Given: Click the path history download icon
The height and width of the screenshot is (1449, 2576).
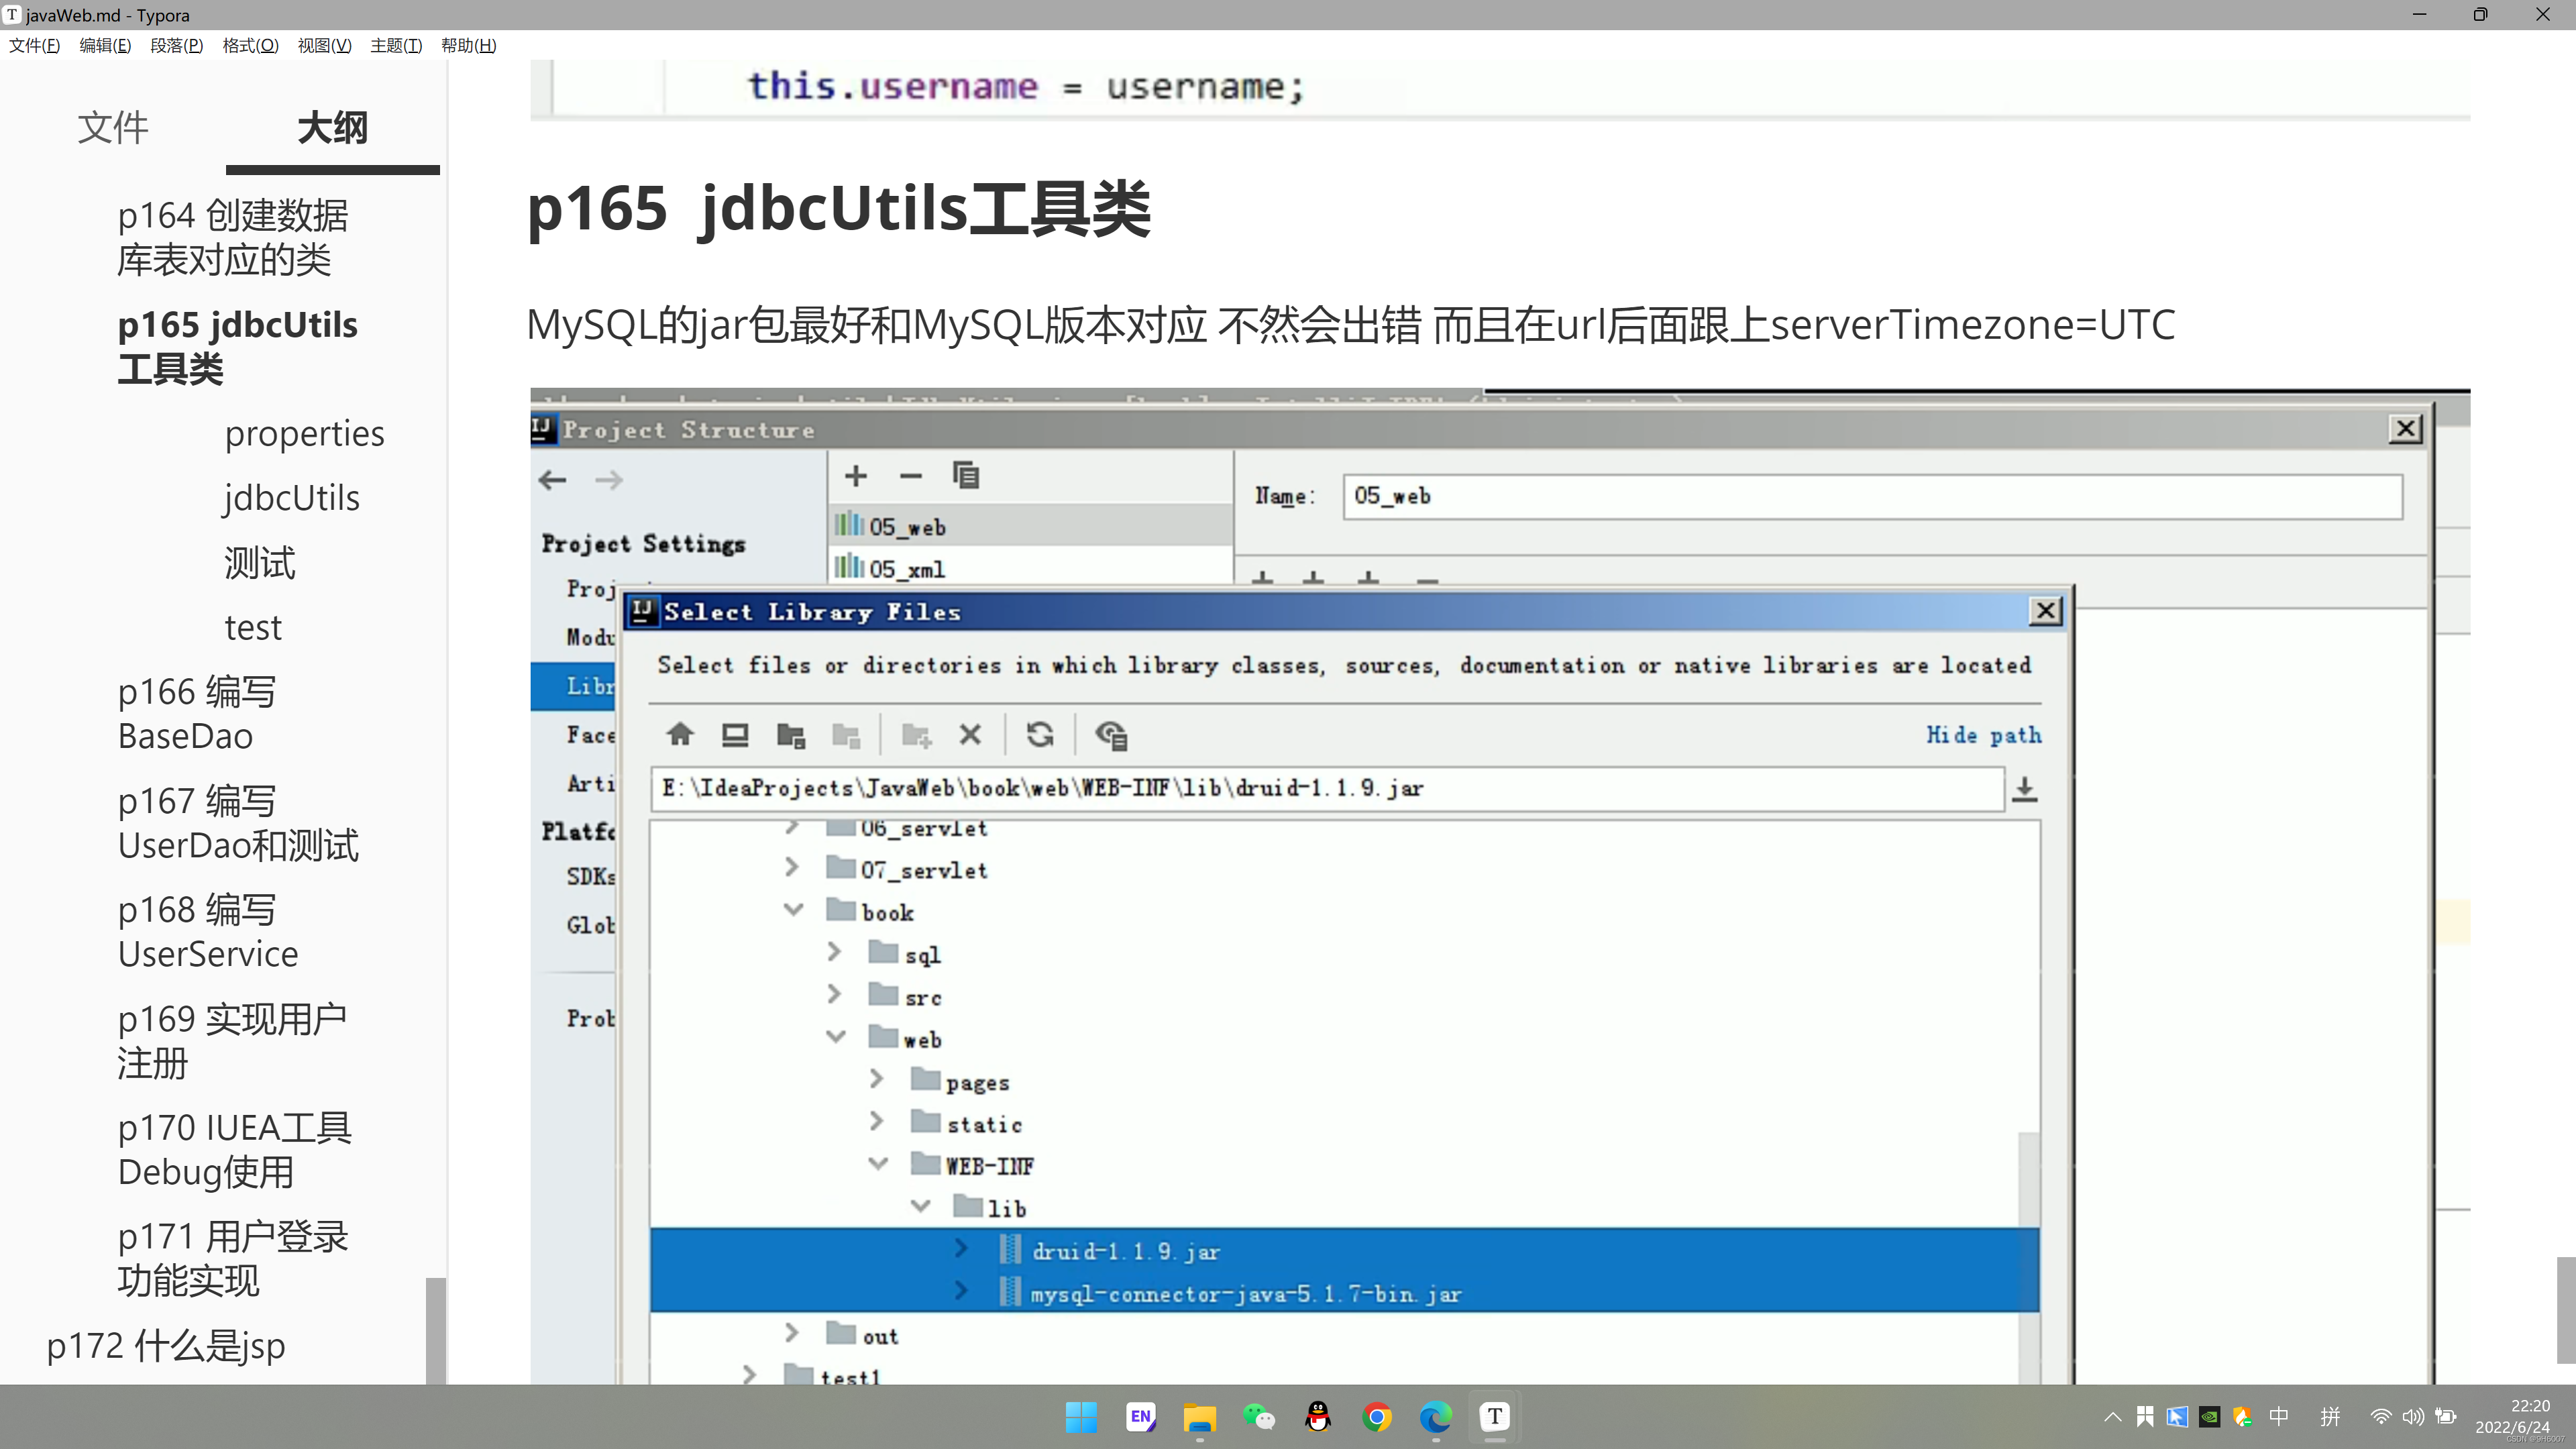Looking at the screenshot, I should 2024,789.
